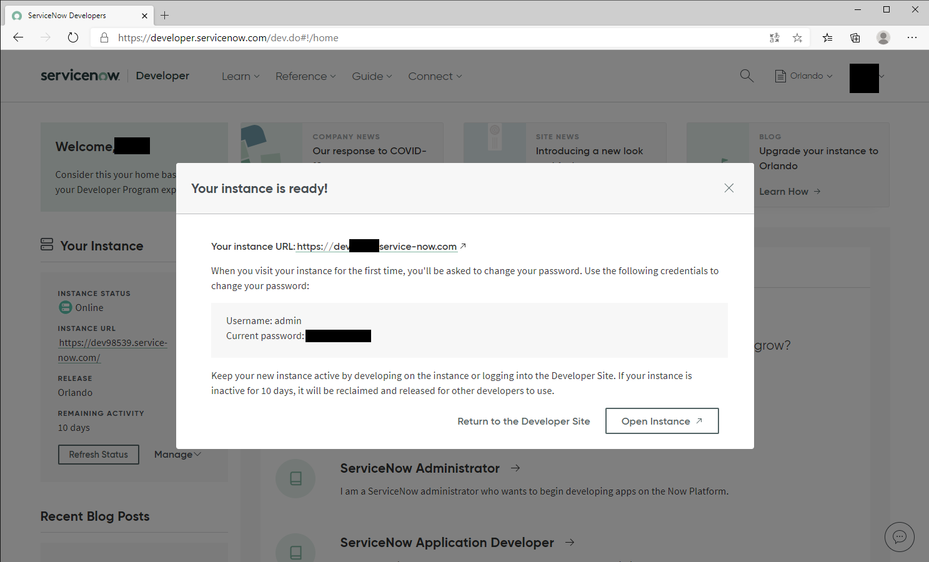
Task: Click the Developer site title
Action: point(162,76)
